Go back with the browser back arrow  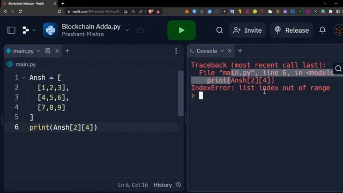click(5, 11)
